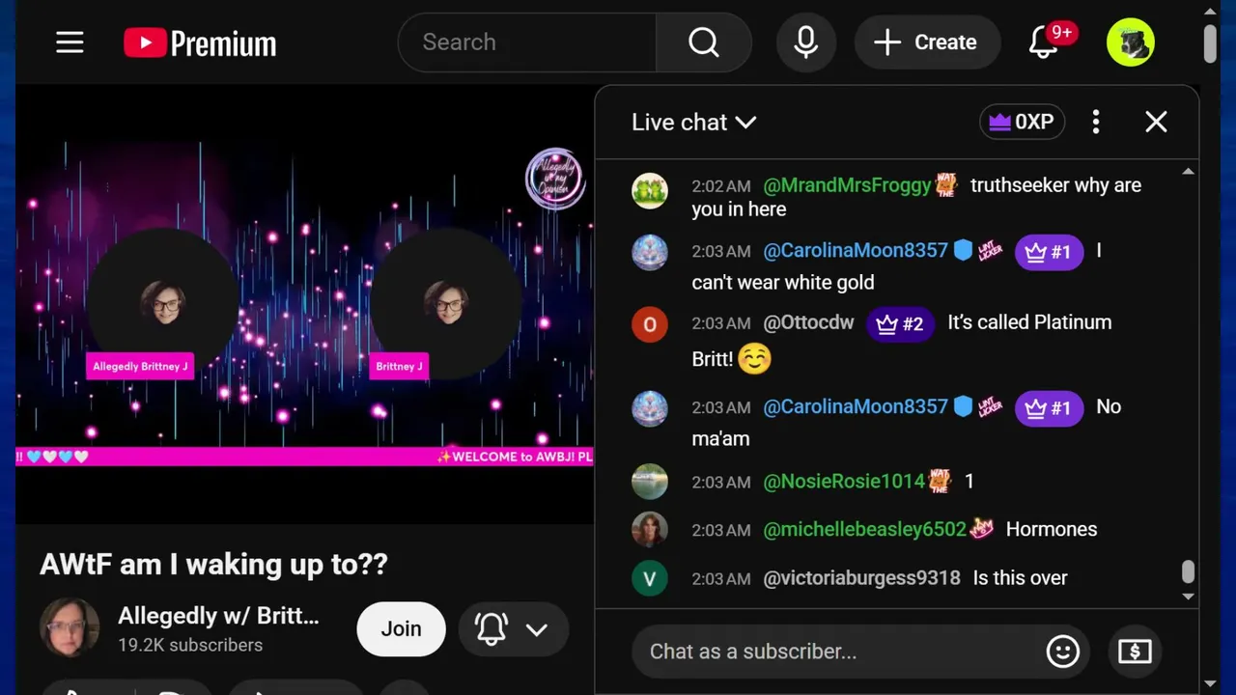Send a Super Chat dollar icon
The width and height of the screenshot is (1236, 695).
pos(1135,652)
